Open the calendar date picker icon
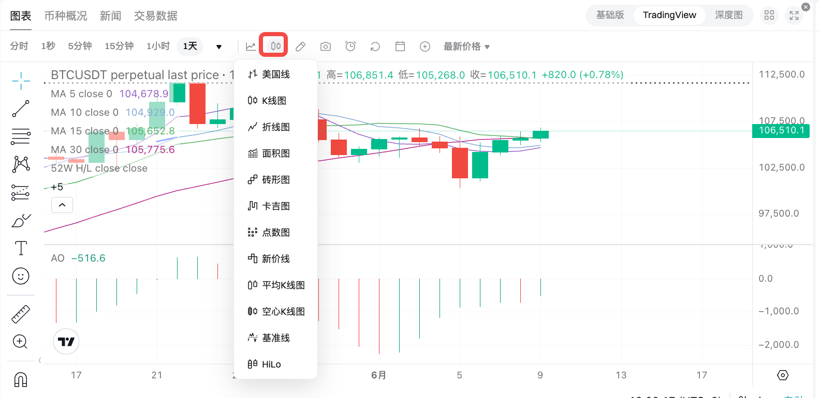Viewport: 820px width, 398px height. tap(400, 47)
